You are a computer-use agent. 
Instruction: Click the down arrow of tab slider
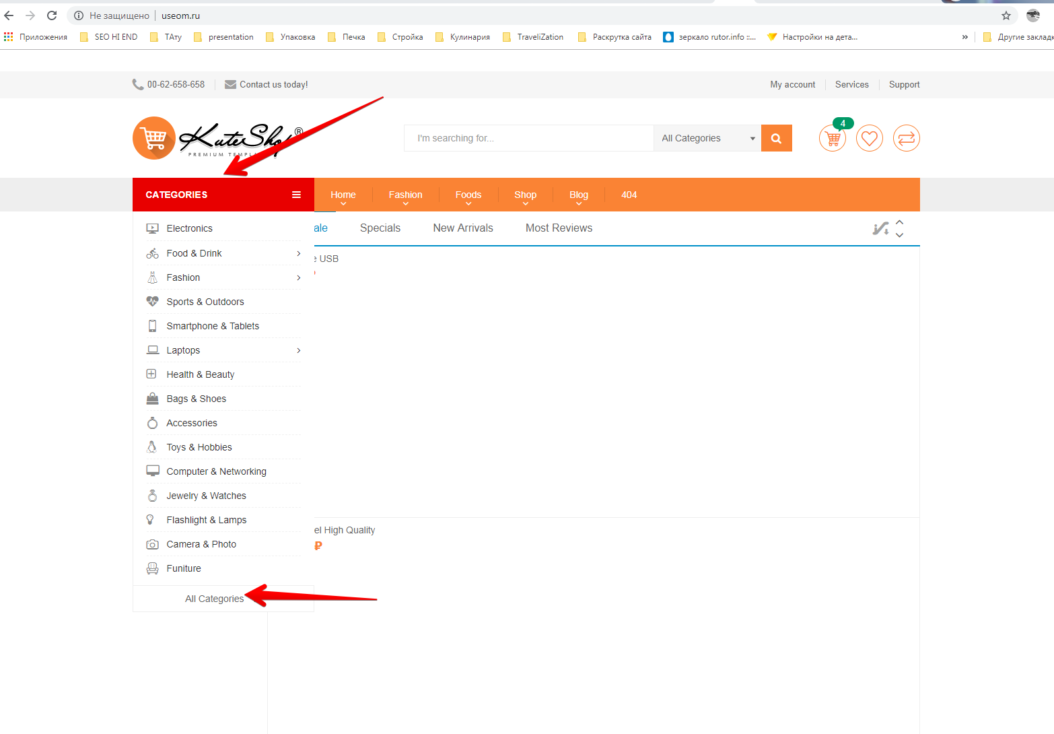click(x=899, y=235)
